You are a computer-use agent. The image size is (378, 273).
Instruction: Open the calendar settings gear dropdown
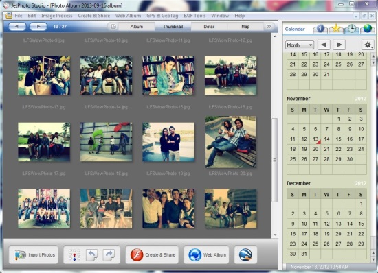pyautogui.click(x=368, y=45)
